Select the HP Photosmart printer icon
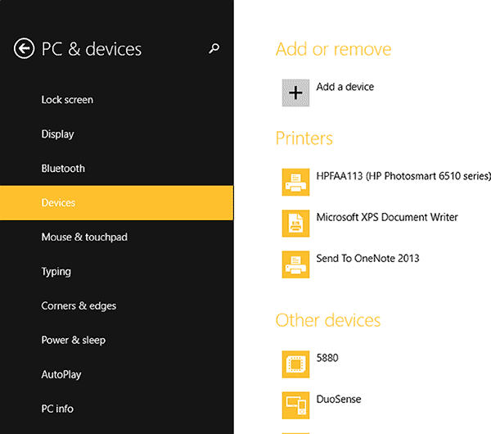491x434 pixels. tap(296, 182)
